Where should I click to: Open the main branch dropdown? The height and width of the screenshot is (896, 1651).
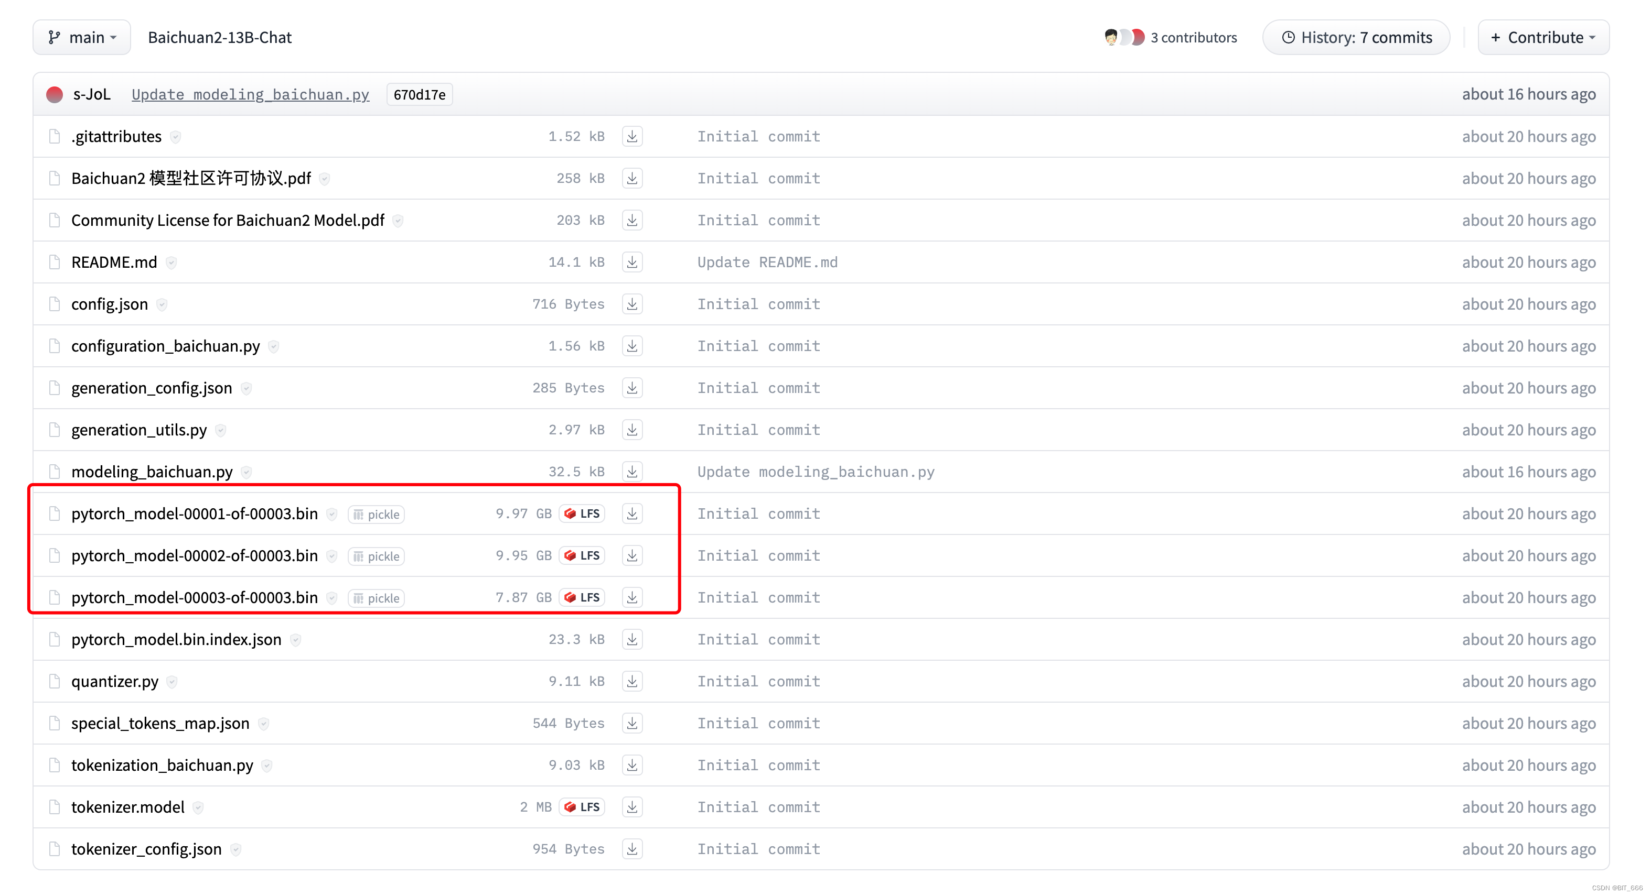pos(82,37)
